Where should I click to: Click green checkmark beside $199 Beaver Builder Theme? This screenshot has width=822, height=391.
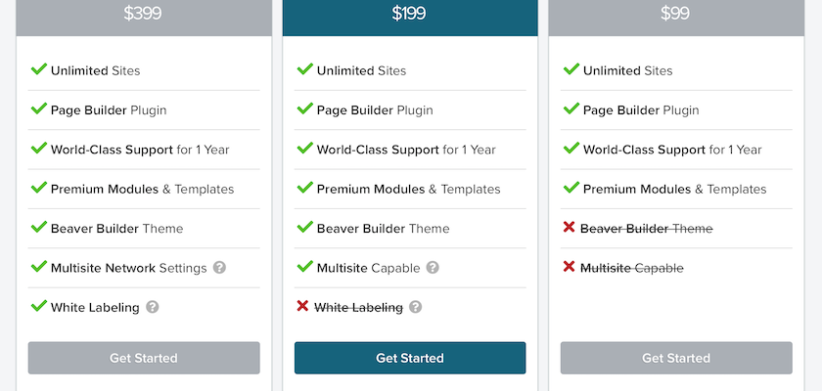[x=304, y=228]
